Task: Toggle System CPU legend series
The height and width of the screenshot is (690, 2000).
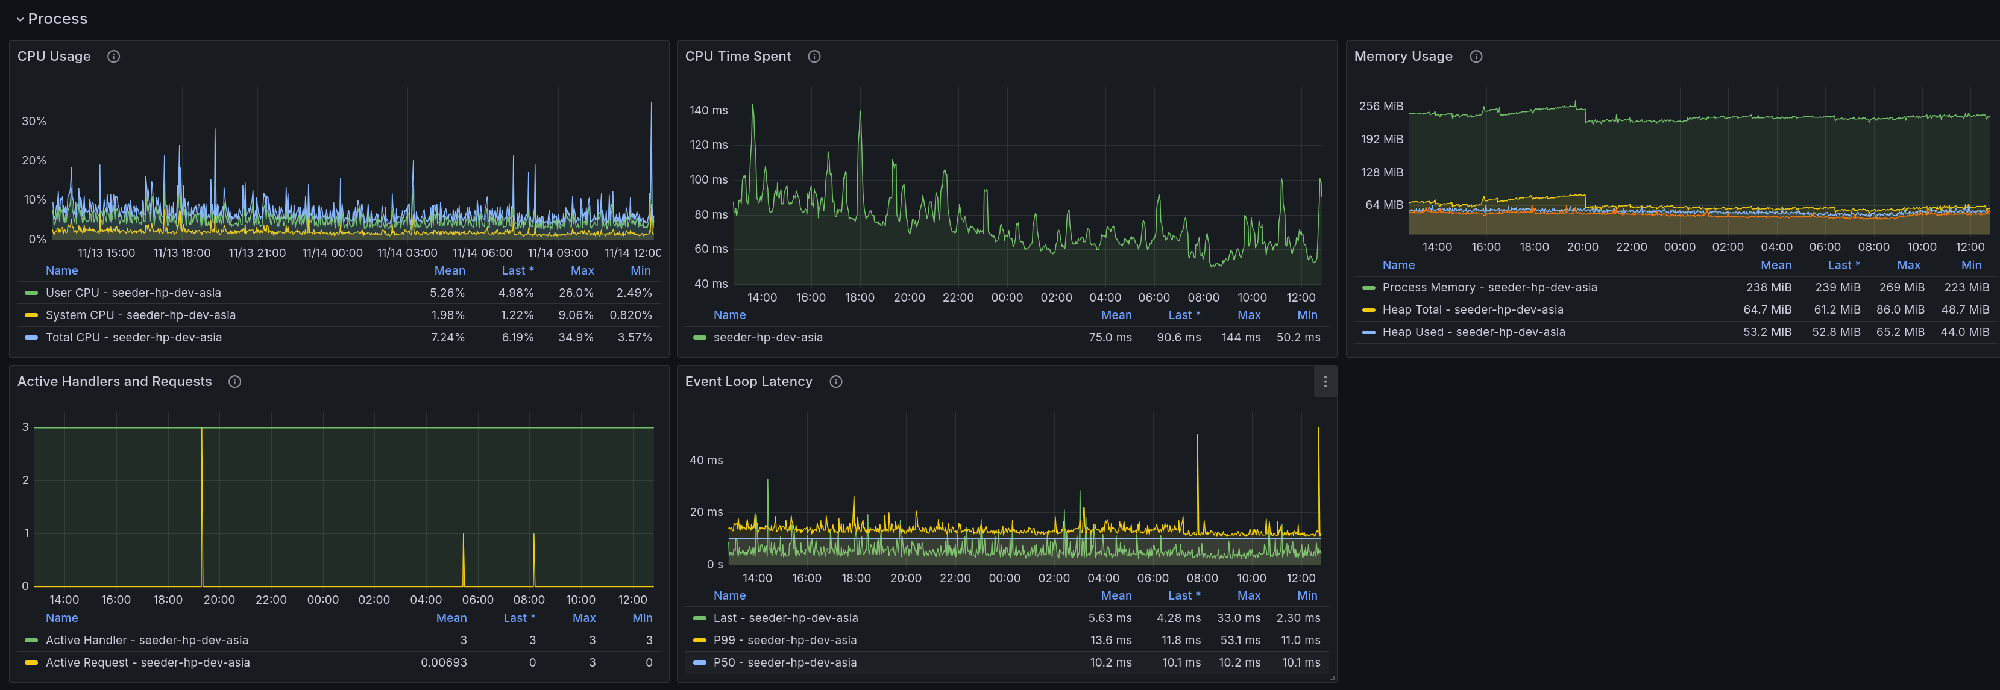Action: (x=140, y=315)
